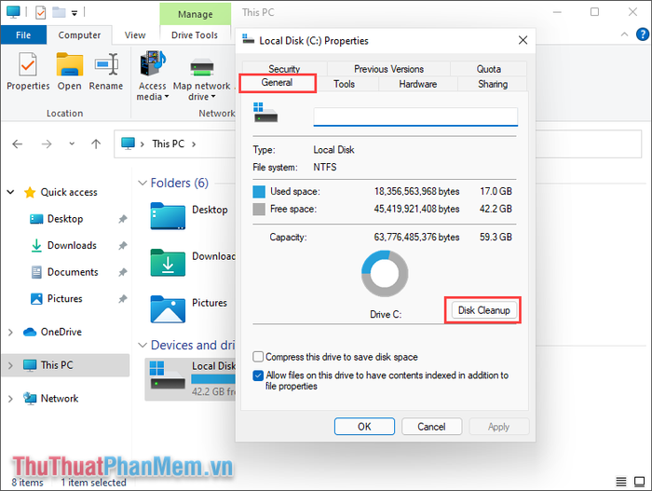Viewport: 652px width, 491px height.
Task: Click the Drive C usage donut chart
Action: [385, 273]
